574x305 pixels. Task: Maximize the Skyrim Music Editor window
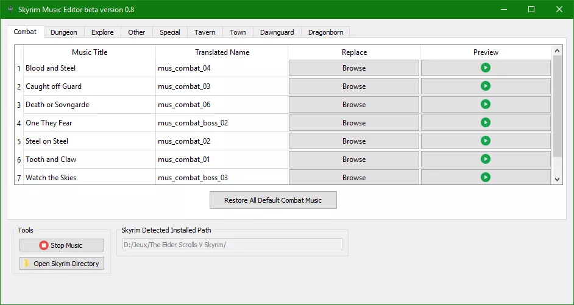tap(531, 10)
